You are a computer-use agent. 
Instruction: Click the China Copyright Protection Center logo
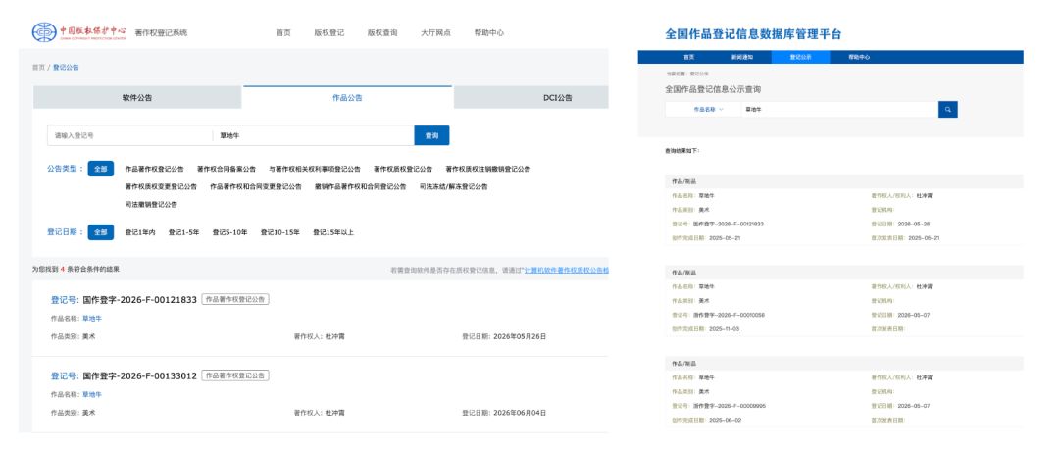pos(79,32)
